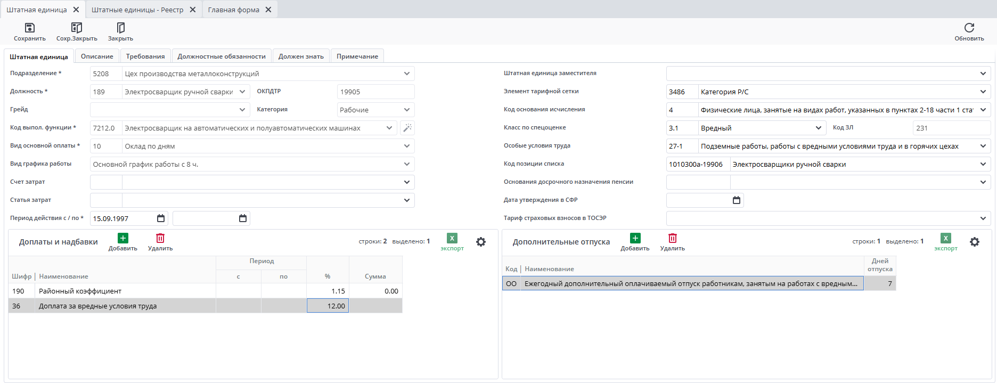Image resolution: width=997 pixels, height=383 pixels.
Task: Expand Тариф страховых взносов в ТОСЭР dropdown
Action: [x=983, y=218]
